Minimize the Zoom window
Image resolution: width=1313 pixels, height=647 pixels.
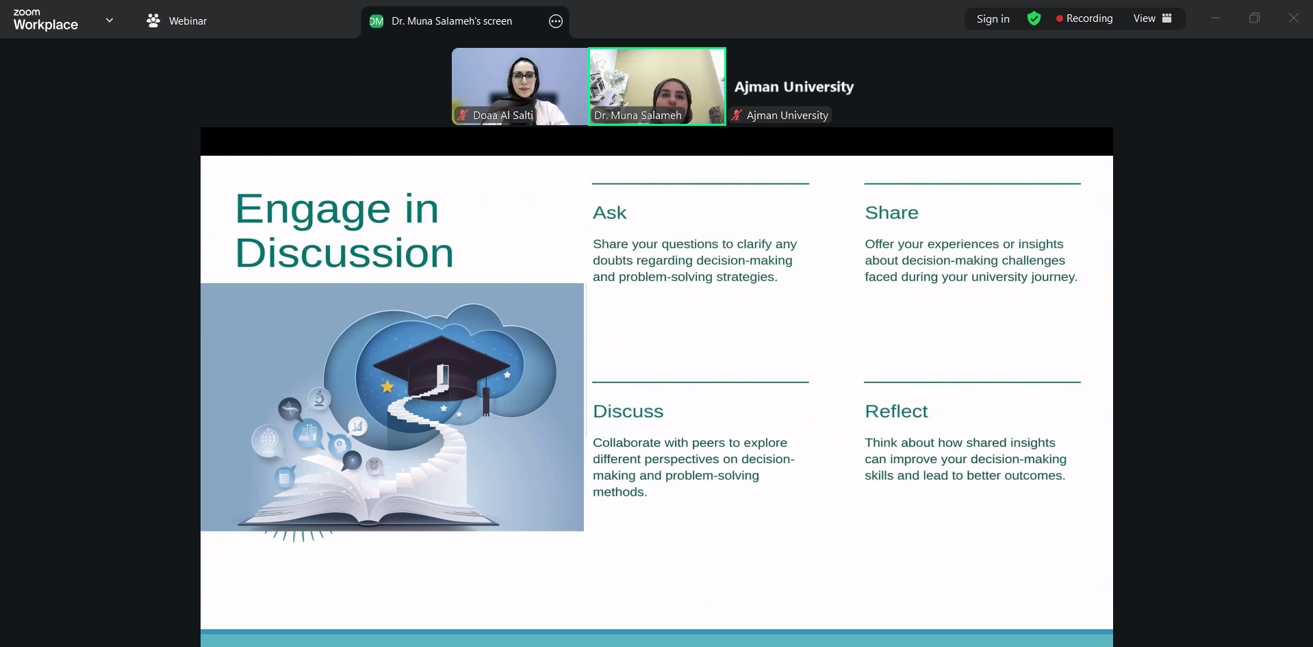pos(1215,18)
